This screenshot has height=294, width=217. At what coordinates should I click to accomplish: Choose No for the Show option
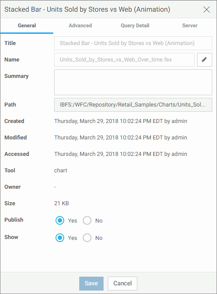point(87,238)
